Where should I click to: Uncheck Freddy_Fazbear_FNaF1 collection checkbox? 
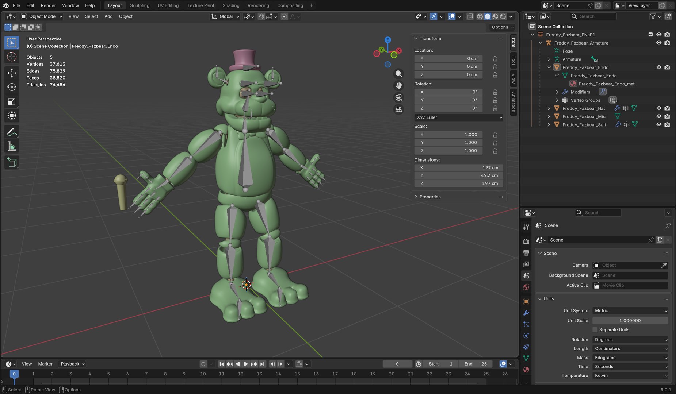pyautogui.click(x=650, y=35)
